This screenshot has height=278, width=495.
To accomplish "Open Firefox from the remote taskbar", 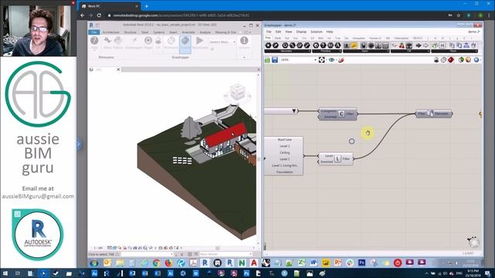I will click(x=169, y=263).
